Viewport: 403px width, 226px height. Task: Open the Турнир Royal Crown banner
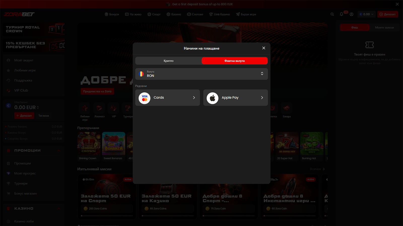(34, 29)
